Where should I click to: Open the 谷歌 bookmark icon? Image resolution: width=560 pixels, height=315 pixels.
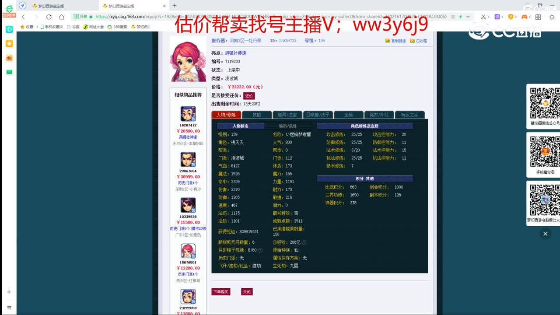pos(69,26)
